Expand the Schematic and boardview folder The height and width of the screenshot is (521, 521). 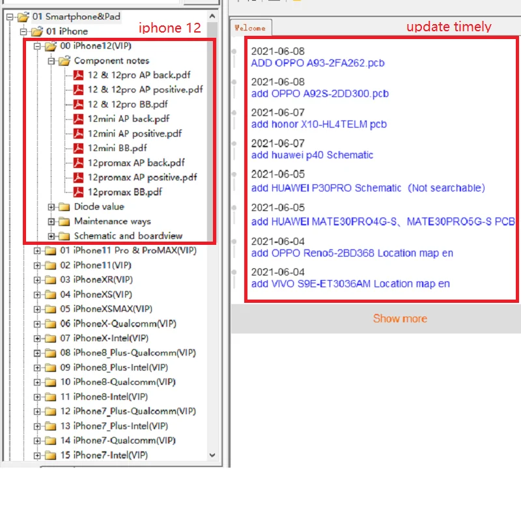pyautogui.click(x=51, y=236)
